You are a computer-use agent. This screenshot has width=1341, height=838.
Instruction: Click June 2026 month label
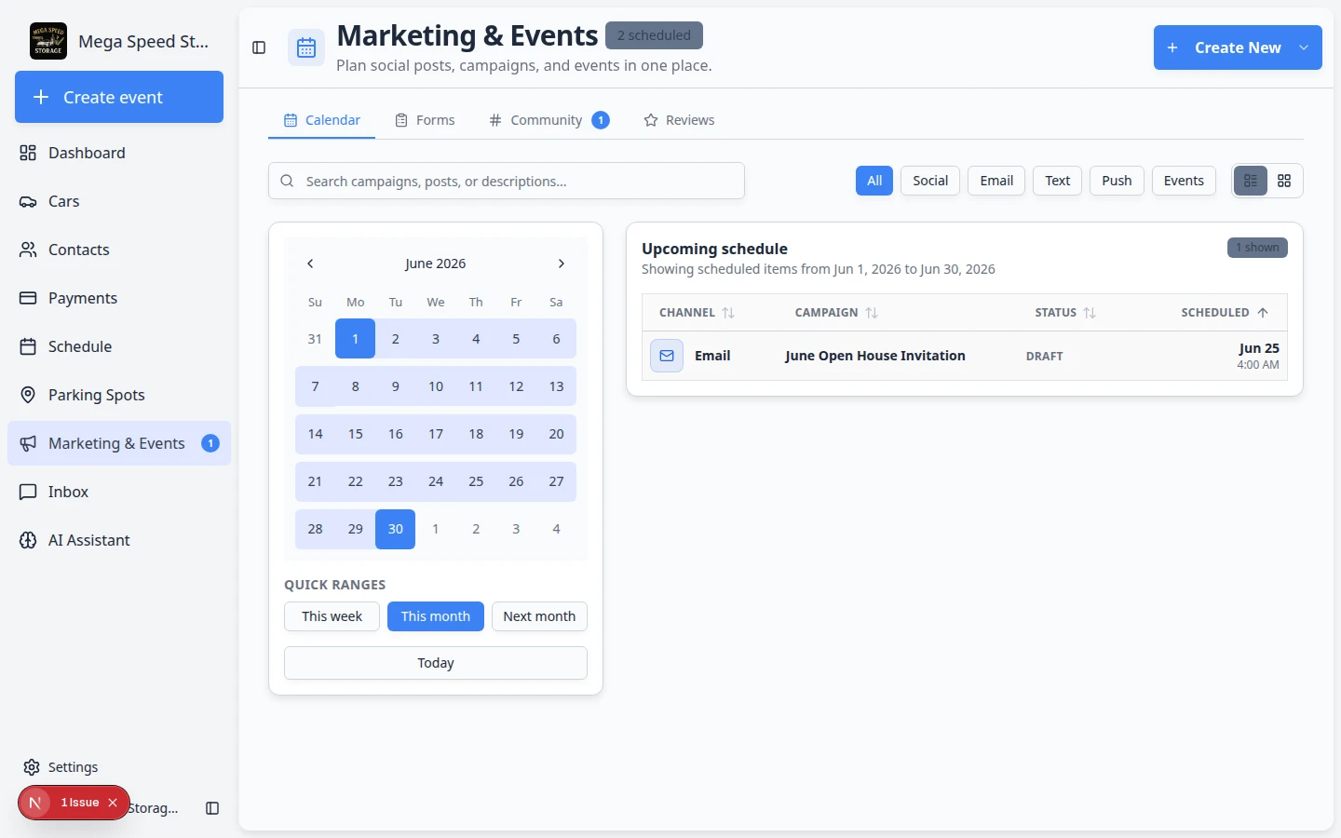point(435,264)
